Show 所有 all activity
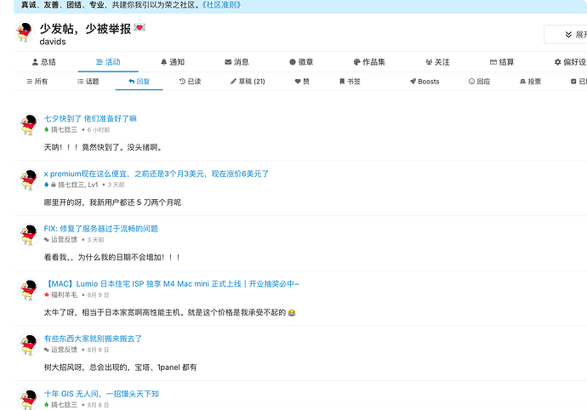Screen dimensions: 587x410 (x=37, y=82)
